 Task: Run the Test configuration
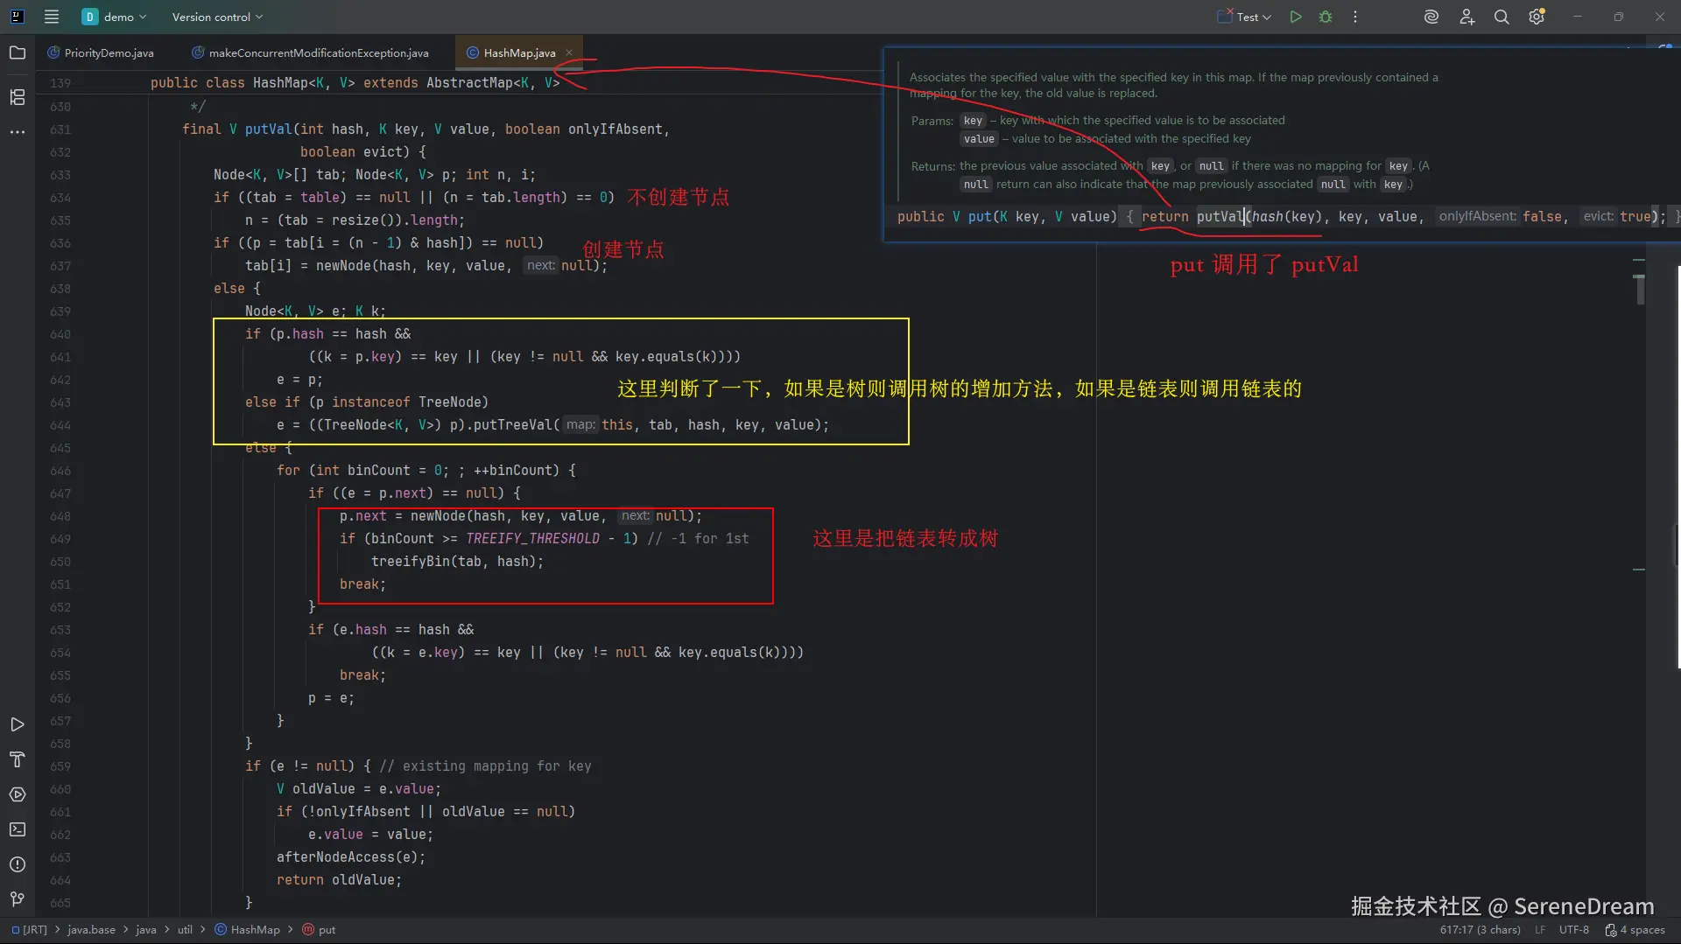1296,17
